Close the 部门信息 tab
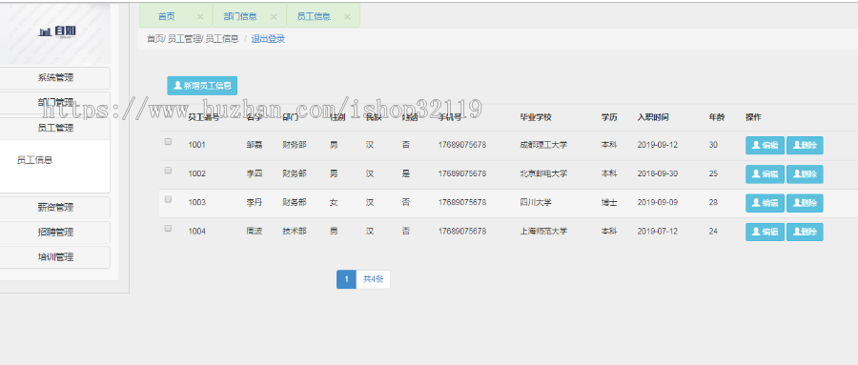858x365 pixels. 275,17
